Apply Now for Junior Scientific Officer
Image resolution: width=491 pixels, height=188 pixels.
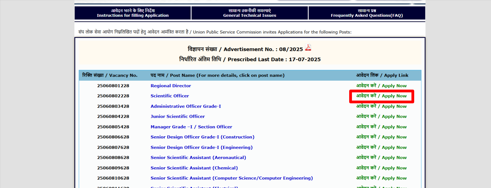pyautogui.click(x=381, y=116)
